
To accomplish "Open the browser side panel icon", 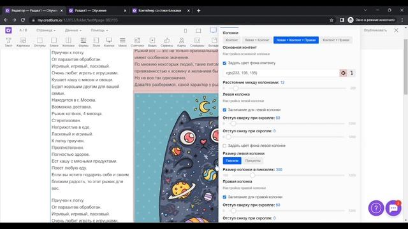I will click(x=342, y=20).
